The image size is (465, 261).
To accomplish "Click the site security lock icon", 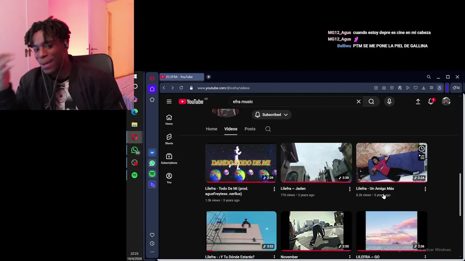I will (191, 88).
